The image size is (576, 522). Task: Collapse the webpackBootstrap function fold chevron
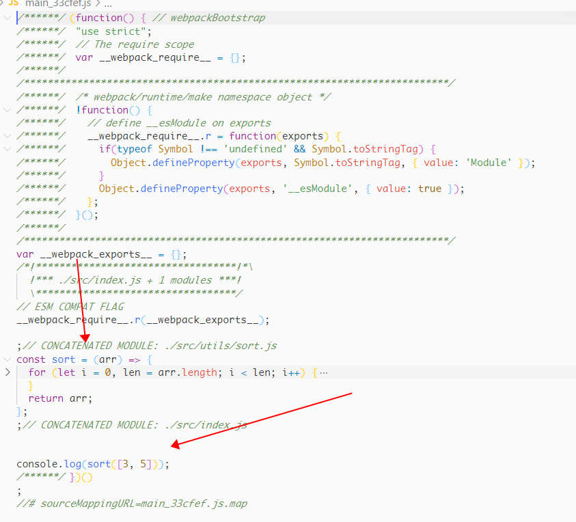(x=7, y=18)
